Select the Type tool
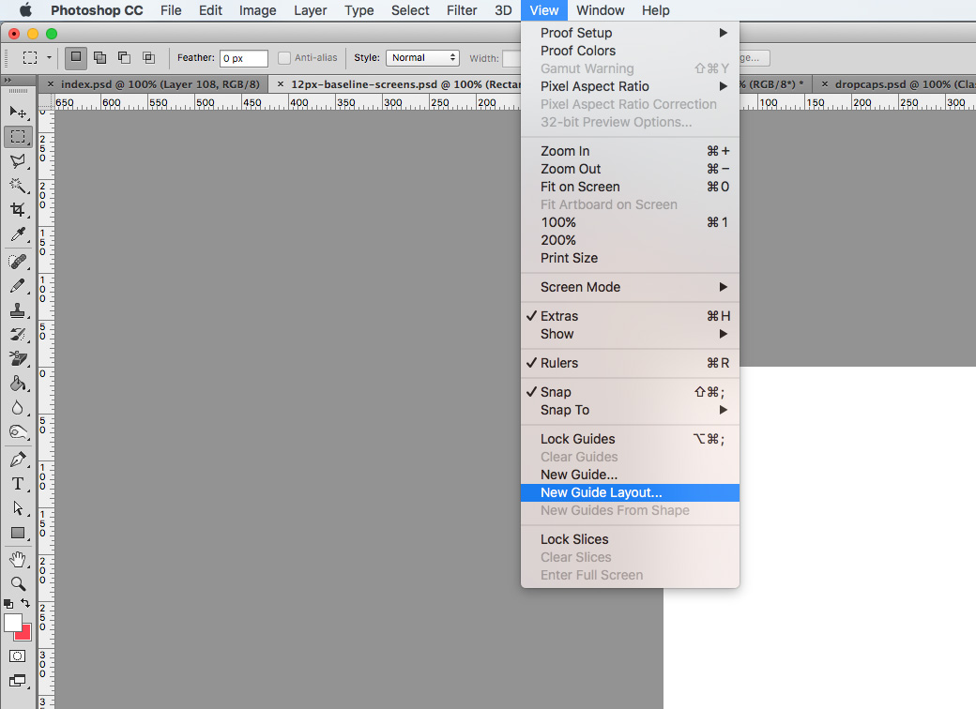The width and height of the screenshot is (976, 709). (18, 483)
